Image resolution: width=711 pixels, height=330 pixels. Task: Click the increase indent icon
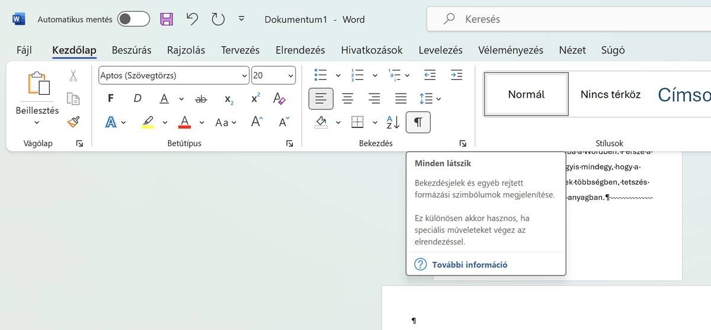click(456, 75)
